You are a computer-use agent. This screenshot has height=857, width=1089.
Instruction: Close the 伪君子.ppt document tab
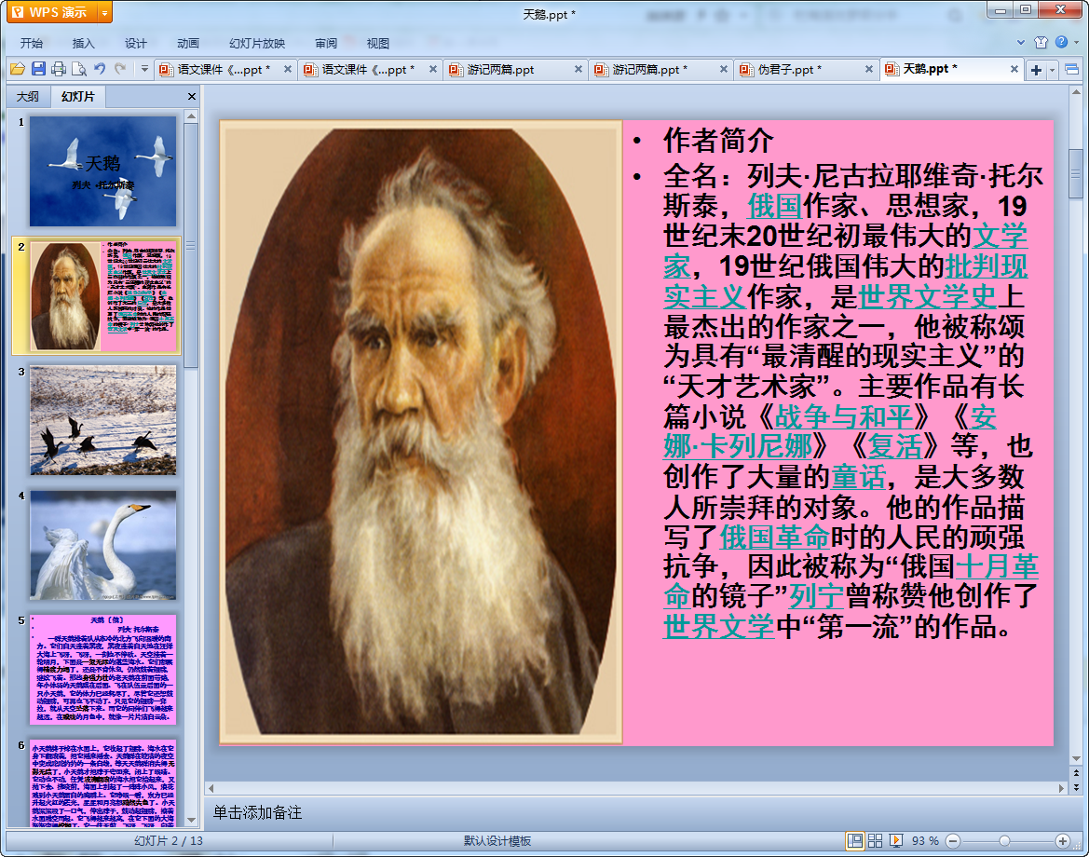coord(869,70)
